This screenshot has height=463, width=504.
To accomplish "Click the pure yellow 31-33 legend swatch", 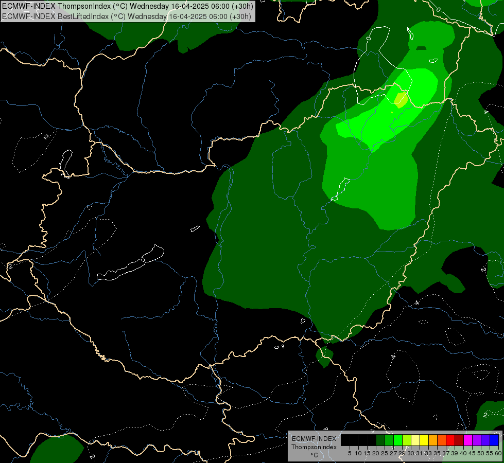I will 424,440.
